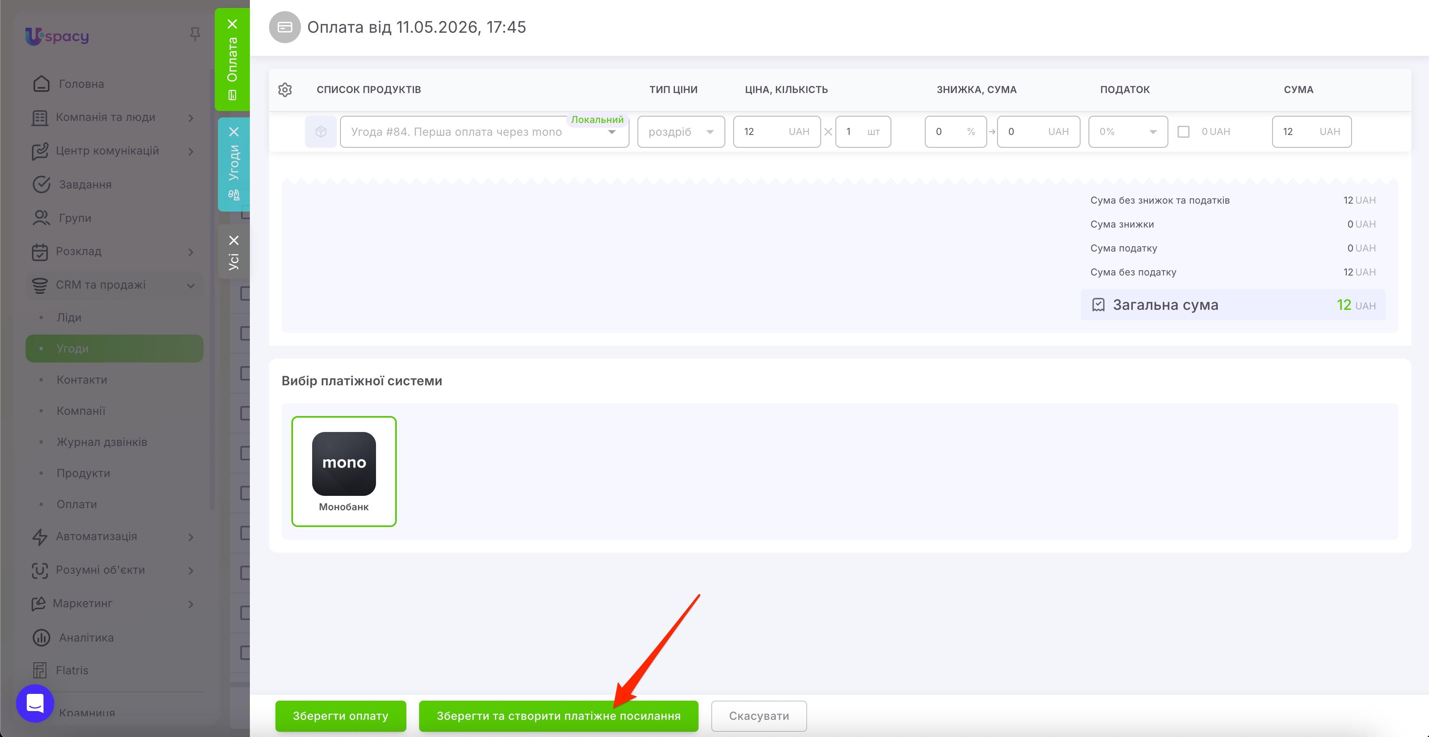
Task: Click the Сума без знижок та податків label
Action: click(1160, 200)
